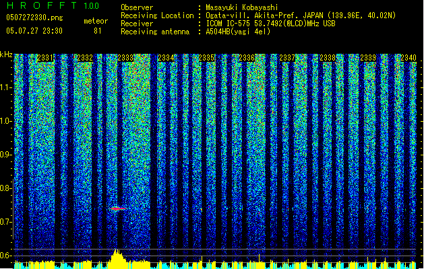Click the 2340 time marker
The image size is (424, 269).
coord(408,58)
